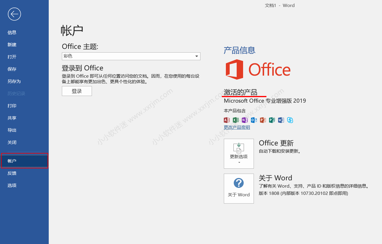Click the OneNote app icon

245,120
